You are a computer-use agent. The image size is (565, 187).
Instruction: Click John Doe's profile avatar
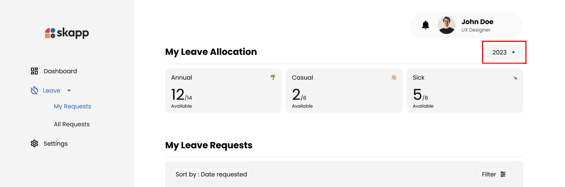[447, 25]
